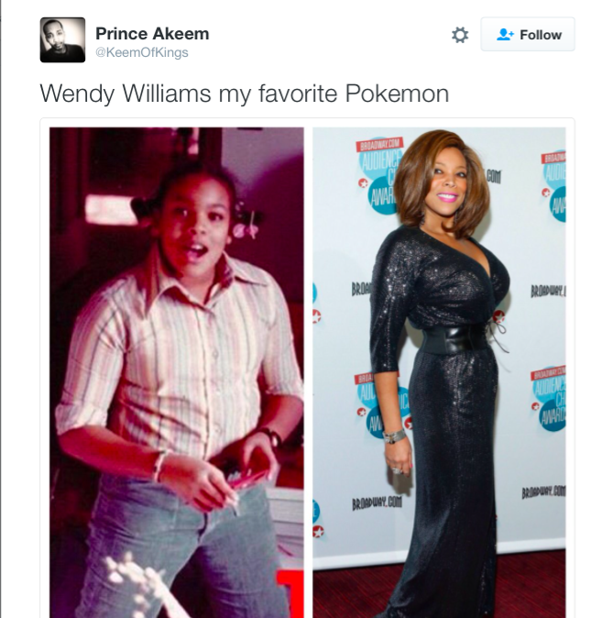Click the black corset belt
This screenshot has height=618, width=613.
coord(455,339)
